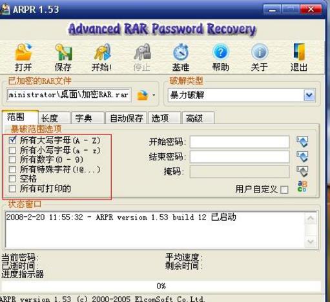
Task: Click the 开始密码 input field
Action: (x=240, y=142)
